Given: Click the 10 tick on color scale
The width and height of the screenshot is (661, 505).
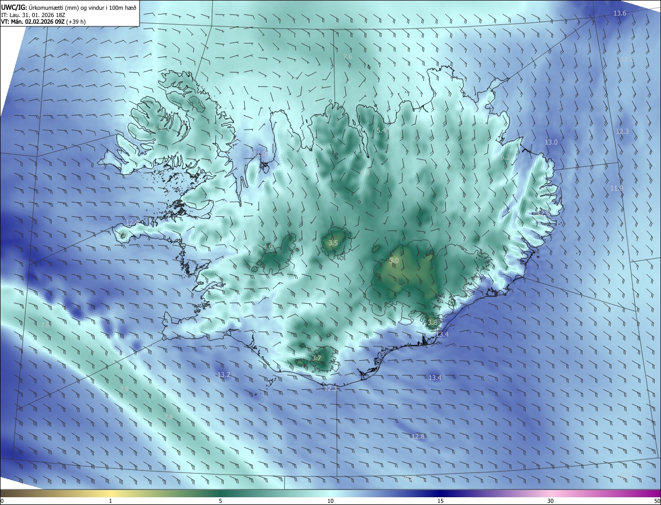Looking at the screenshot, I should click(x=330, y=501).
